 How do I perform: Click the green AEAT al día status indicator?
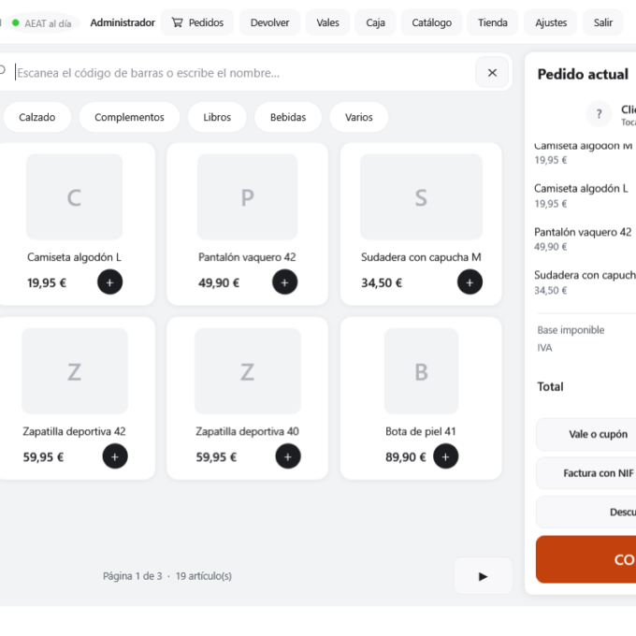[43, 23]
